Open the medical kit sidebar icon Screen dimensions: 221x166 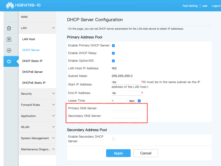(x=9, y=39)
